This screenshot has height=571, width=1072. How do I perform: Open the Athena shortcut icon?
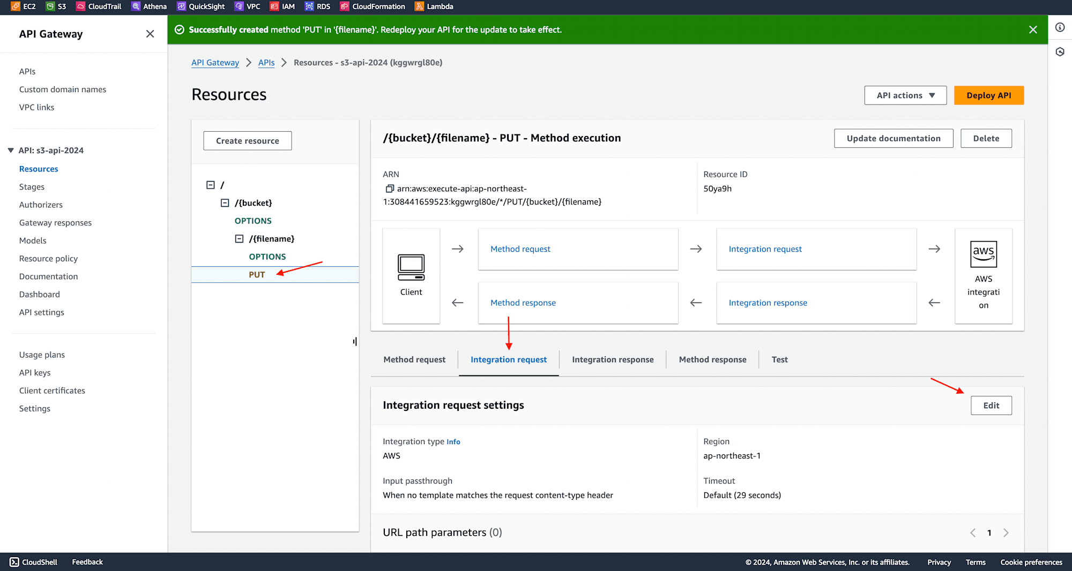[136, 6]
